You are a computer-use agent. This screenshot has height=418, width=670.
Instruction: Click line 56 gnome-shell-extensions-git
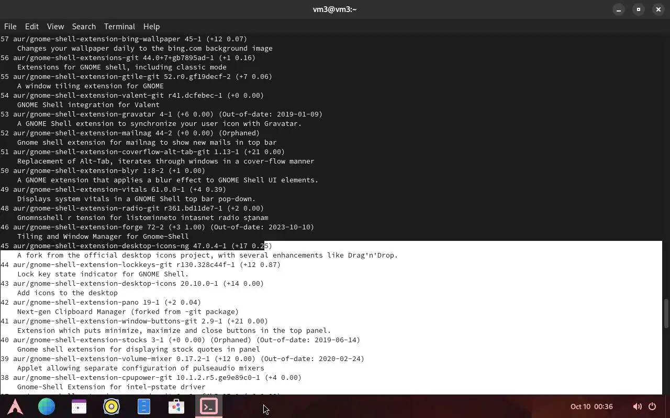[x=128, y=58]
